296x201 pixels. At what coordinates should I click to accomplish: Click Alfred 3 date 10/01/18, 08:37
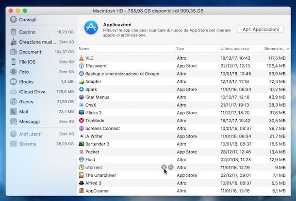[236, 183]
